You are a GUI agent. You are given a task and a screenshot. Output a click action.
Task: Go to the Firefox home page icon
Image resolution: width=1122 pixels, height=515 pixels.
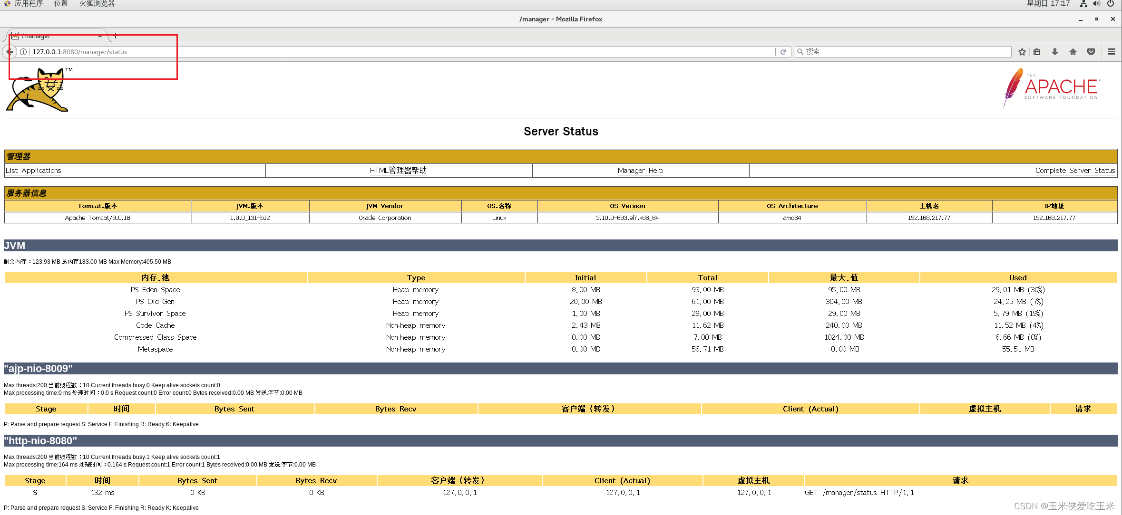[1073, 52]
